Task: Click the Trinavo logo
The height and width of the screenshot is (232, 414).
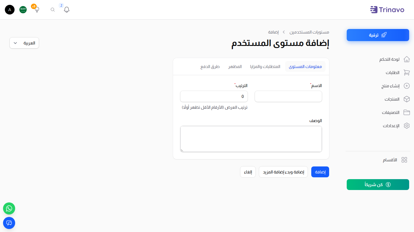Action: coord(387,10)
